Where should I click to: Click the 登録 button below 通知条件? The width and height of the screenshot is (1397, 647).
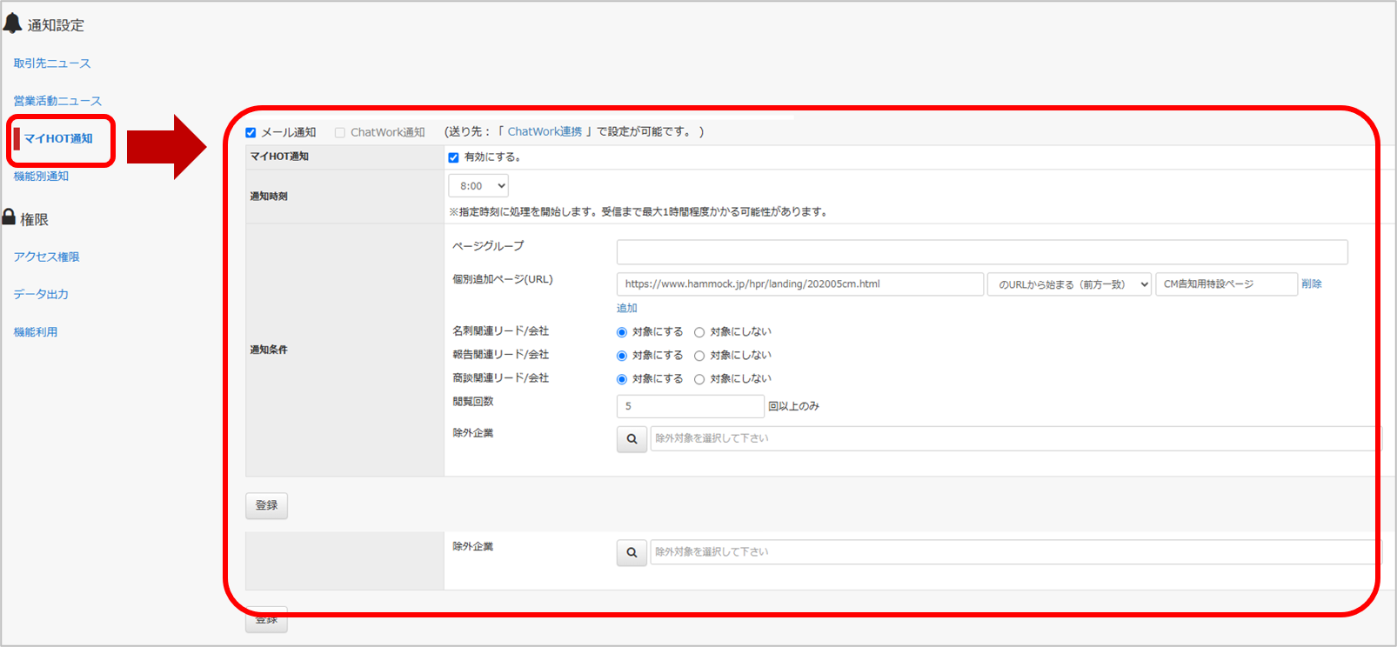(267, 505)
